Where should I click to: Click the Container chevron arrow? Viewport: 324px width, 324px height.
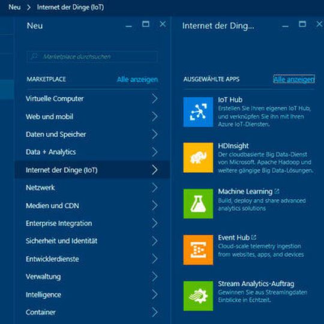pyautogui.click(x=155, y=312)
